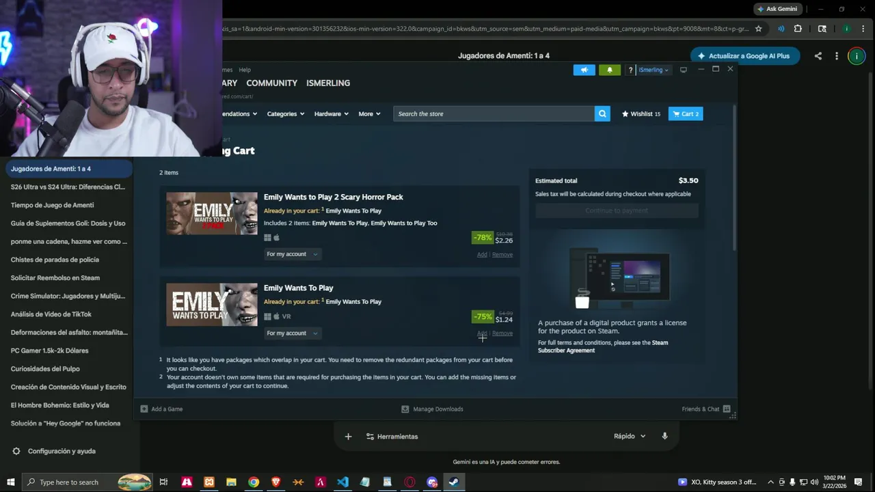Click the store search magnifier button
The height and width of the screenshot is (492, 875).
point(602,113)
